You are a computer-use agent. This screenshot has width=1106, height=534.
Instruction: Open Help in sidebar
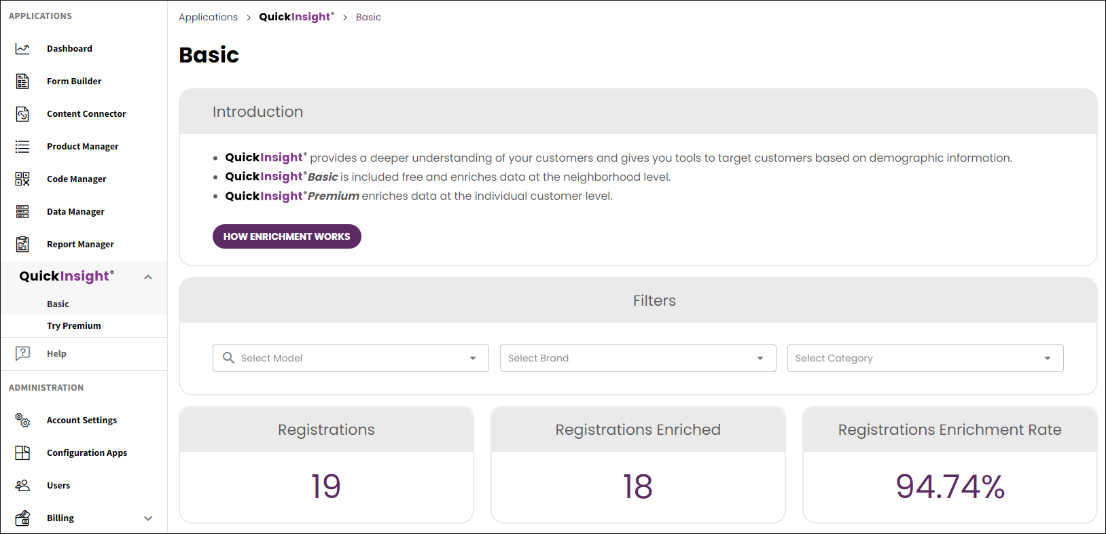[56, 354]
